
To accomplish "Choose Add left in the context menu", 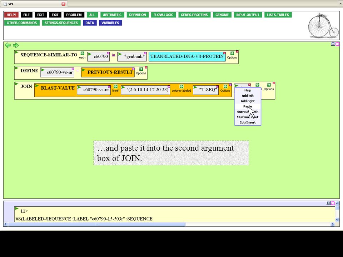I will (248, 96).
